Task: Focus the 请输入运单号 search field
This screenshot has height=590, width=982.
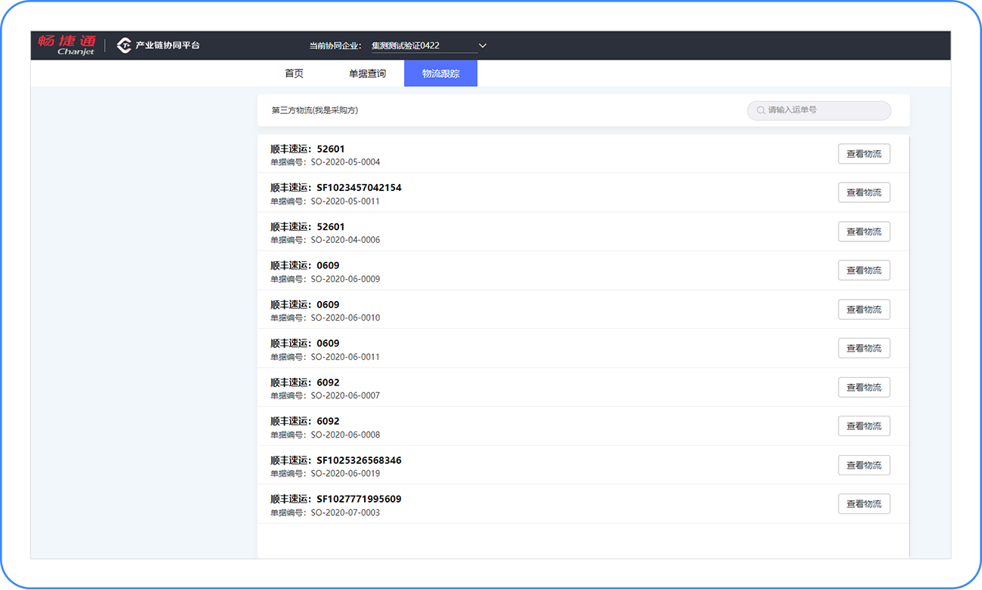Action: click(819, 110)
